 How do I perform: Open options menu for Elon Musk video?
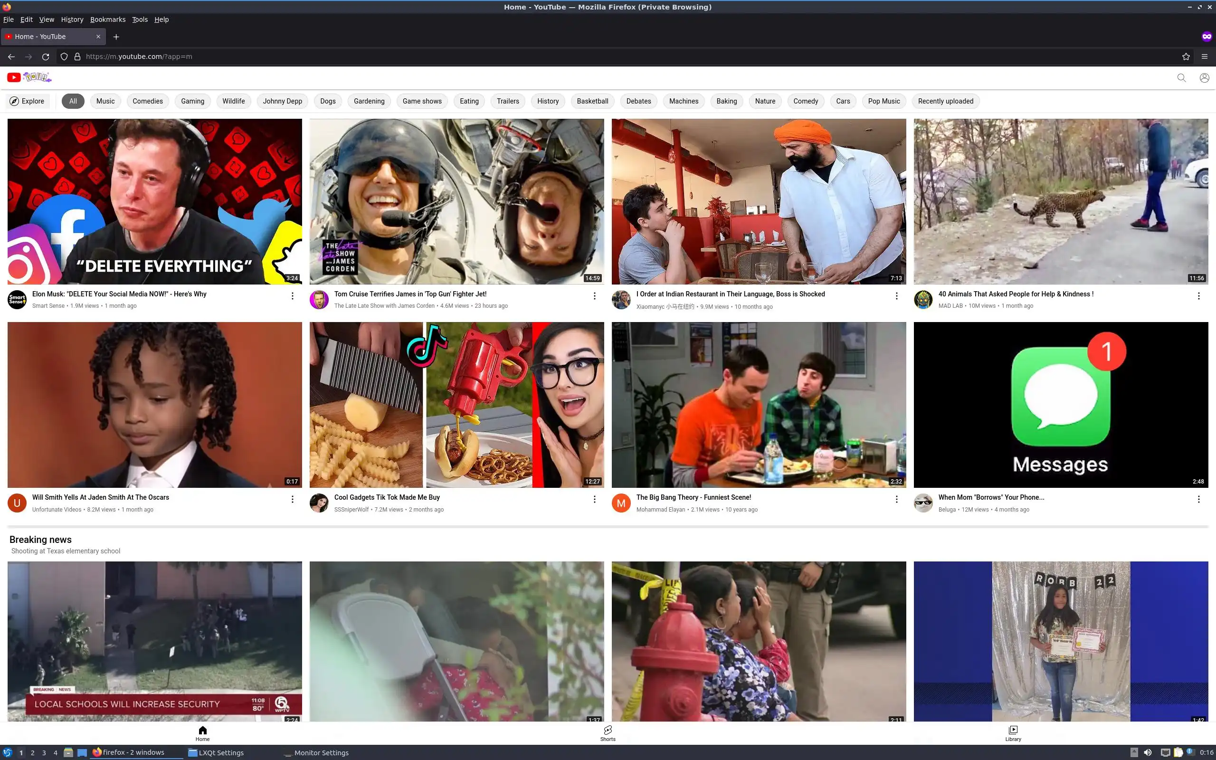click(x=292, y=296)
